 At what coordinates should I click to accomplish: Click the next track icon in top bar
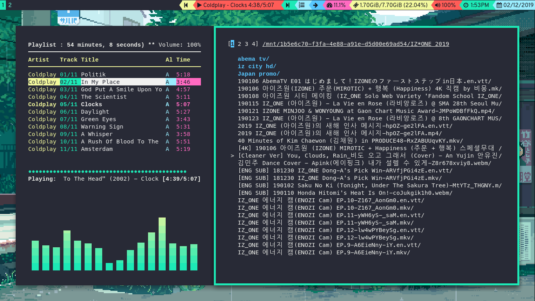(288, 5)
